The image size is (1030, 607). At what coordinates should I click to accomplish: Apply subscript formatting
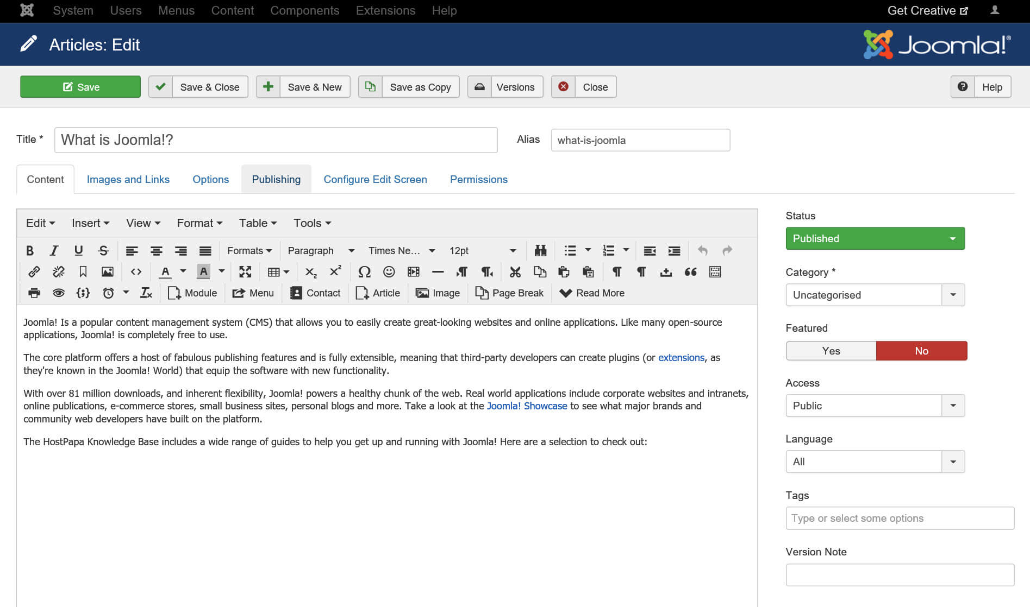311,271
